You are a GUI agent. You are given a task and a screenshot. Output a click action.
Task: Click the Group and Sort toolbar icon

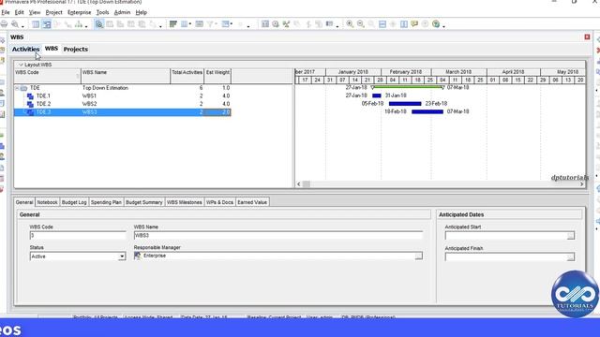225,24
